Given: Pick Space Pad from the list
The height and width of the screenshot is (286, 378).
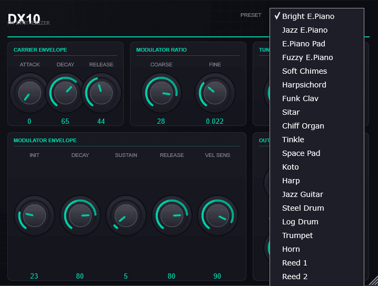Looking at the screenshot, I should (x=317, y=153).
